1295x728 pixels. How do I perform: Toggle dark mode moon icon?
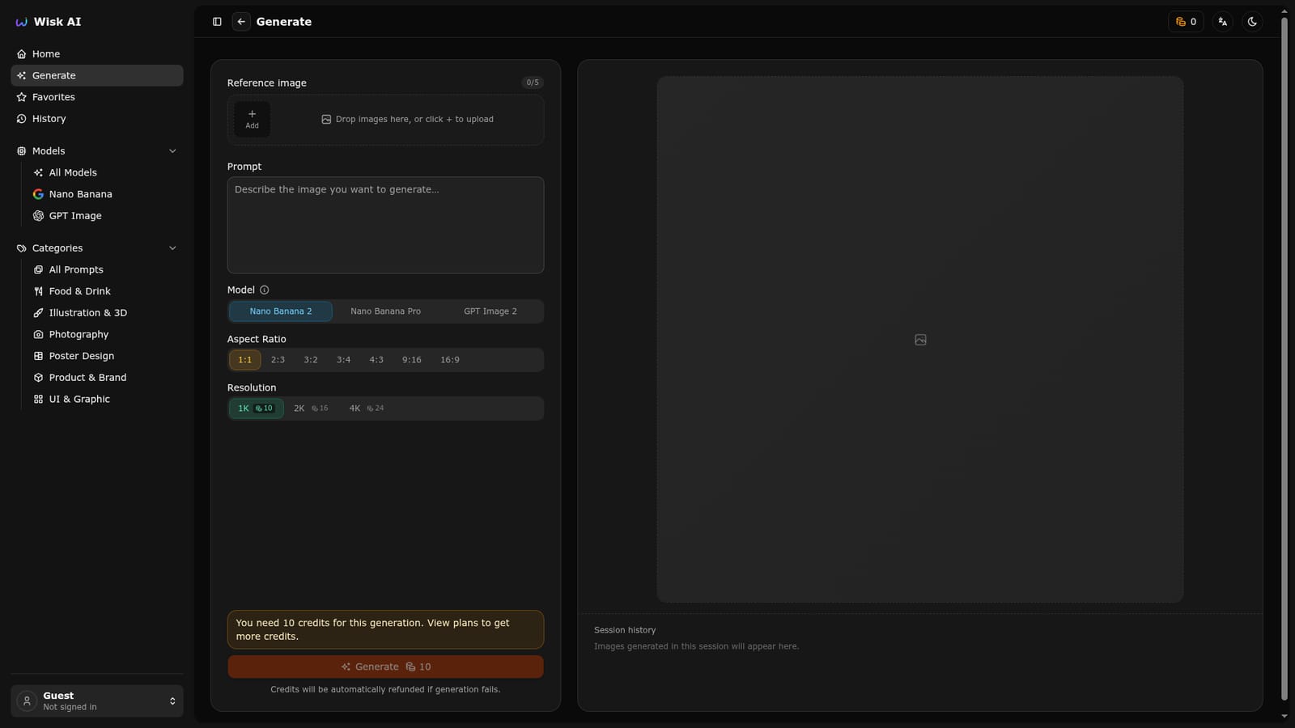(x=1252, y=22)
